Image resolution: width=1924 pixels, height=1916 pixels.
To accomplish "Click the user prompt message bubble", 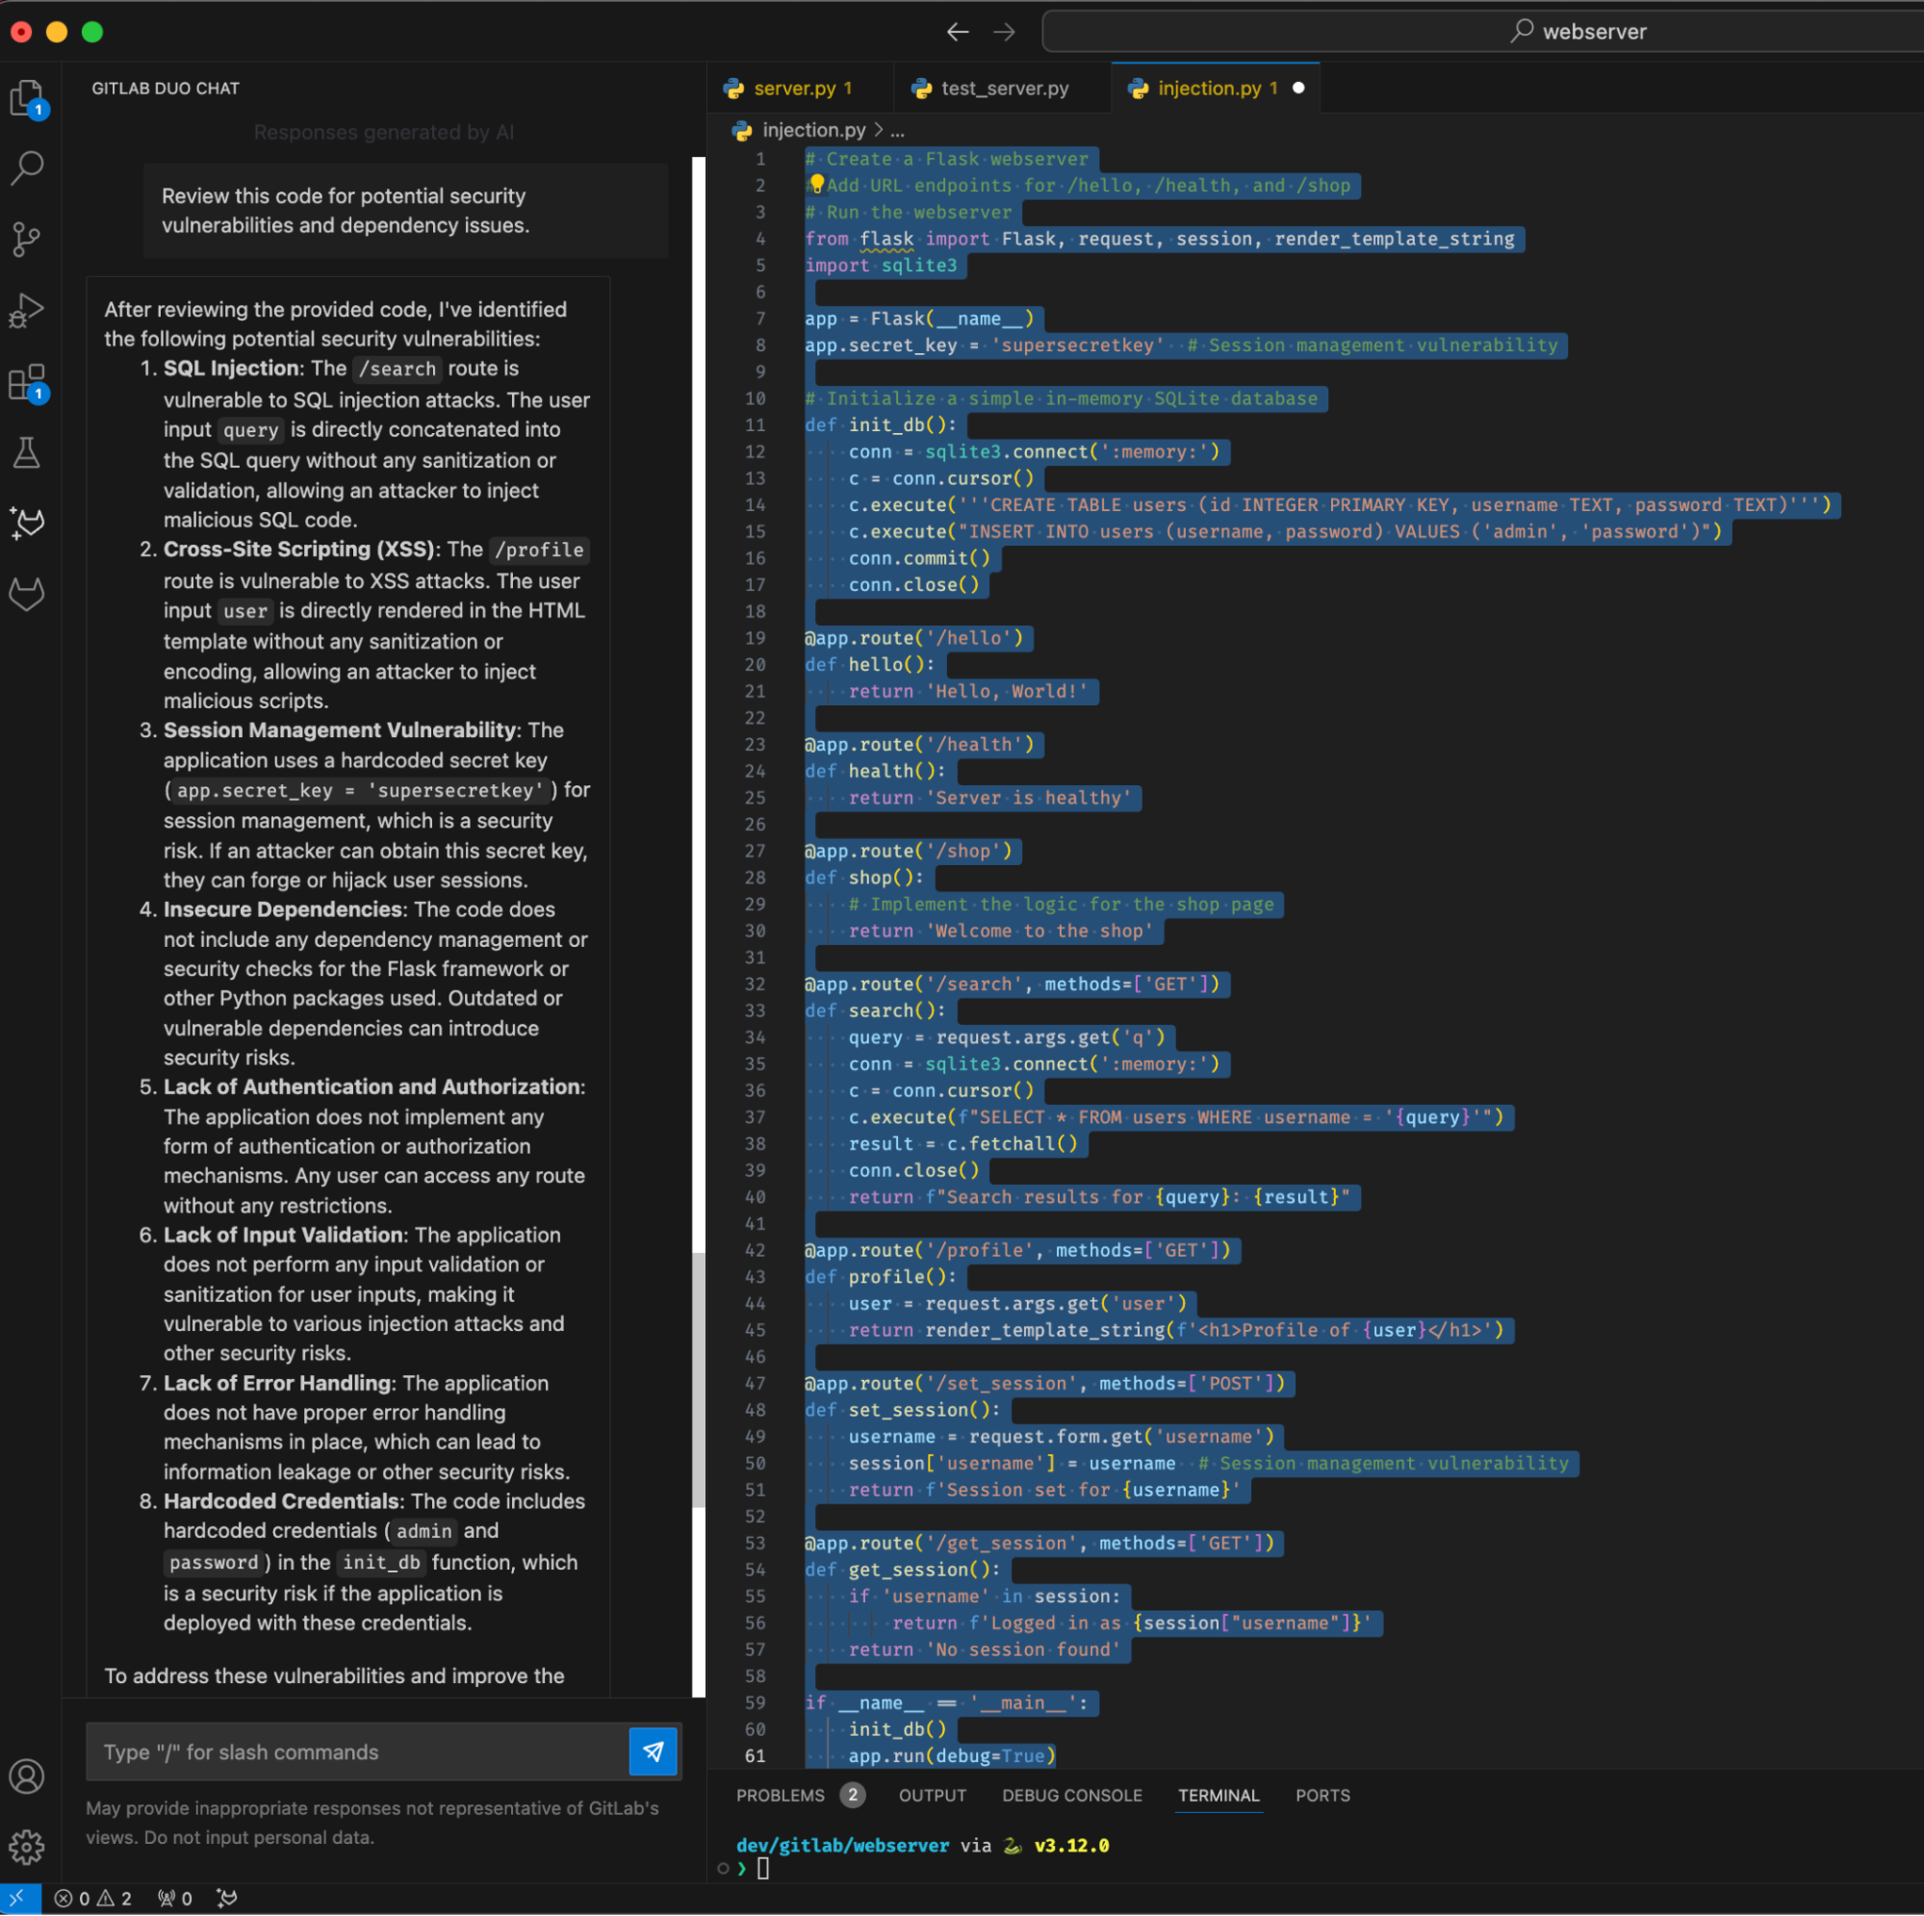I will tap(405, 210).
